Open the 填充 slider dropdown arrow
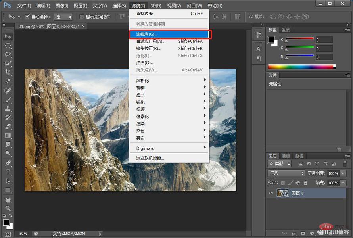The width and height of the screenshot is (353, 238). pyautogui.click(x=343, y=183)
